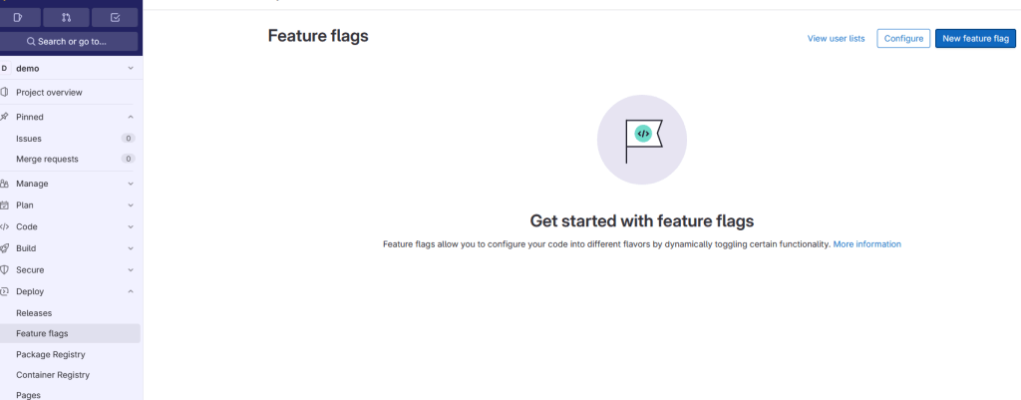Viewport: 1021px width, 400px height.
Task: Click the Code section icon in sidebar
Action: pyautogui.click(x=5, y=226)
